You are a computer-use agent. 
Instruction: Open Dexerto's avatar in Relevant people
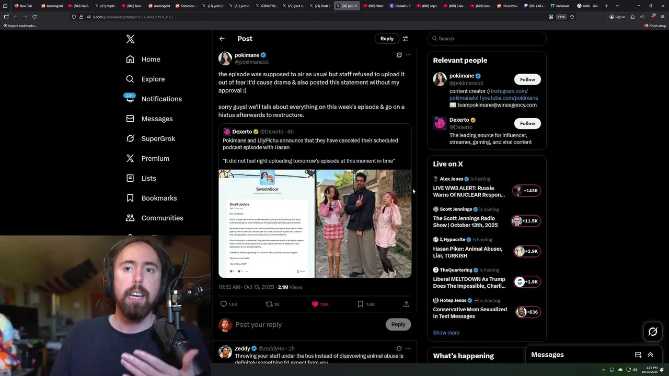coord(440,123)
